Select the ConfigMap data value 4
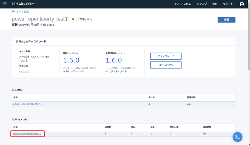The height and width of the screenshot is (145, 250). pyautogui.click(x=149, y=104)
